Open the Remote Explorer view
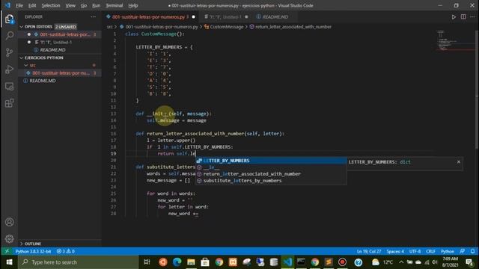The image size is (479, 269). click(10, 87)
